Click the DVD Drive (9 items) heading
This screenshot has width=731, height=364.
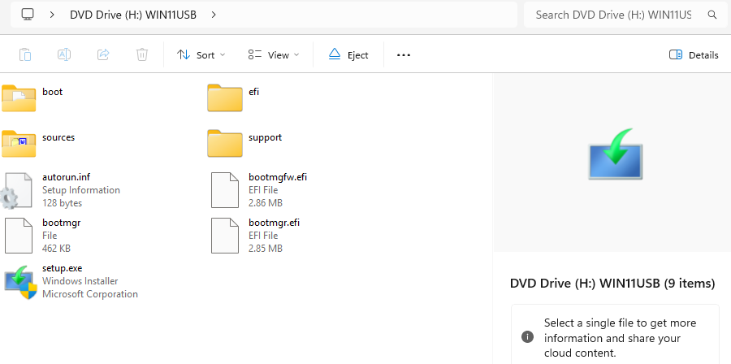click(x=612, y=283)
